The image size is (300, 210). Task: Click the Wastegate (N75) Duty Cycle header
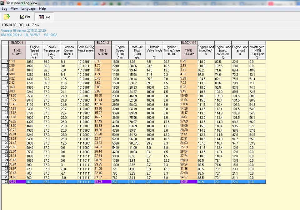[x=257, y=52]
